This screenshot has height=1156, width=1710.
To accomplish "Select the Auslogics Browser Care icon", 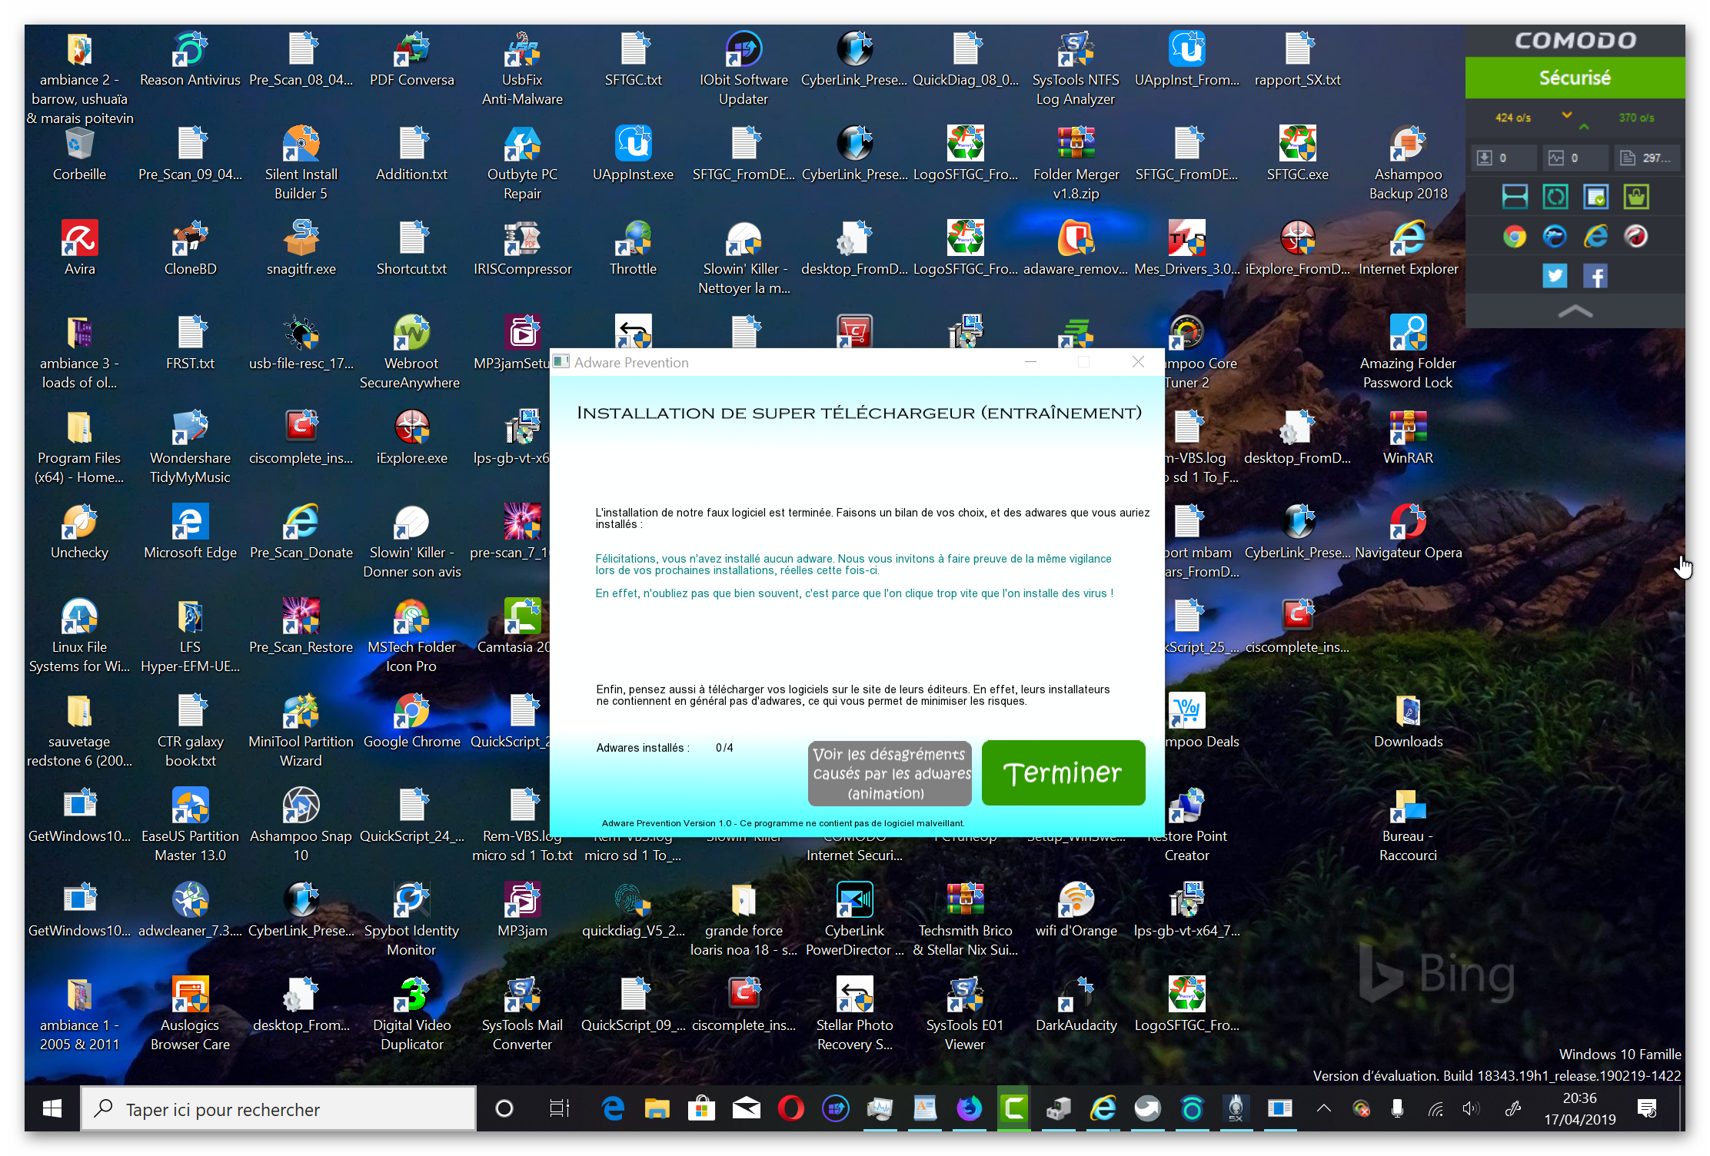I will [x=190, y=1015].
